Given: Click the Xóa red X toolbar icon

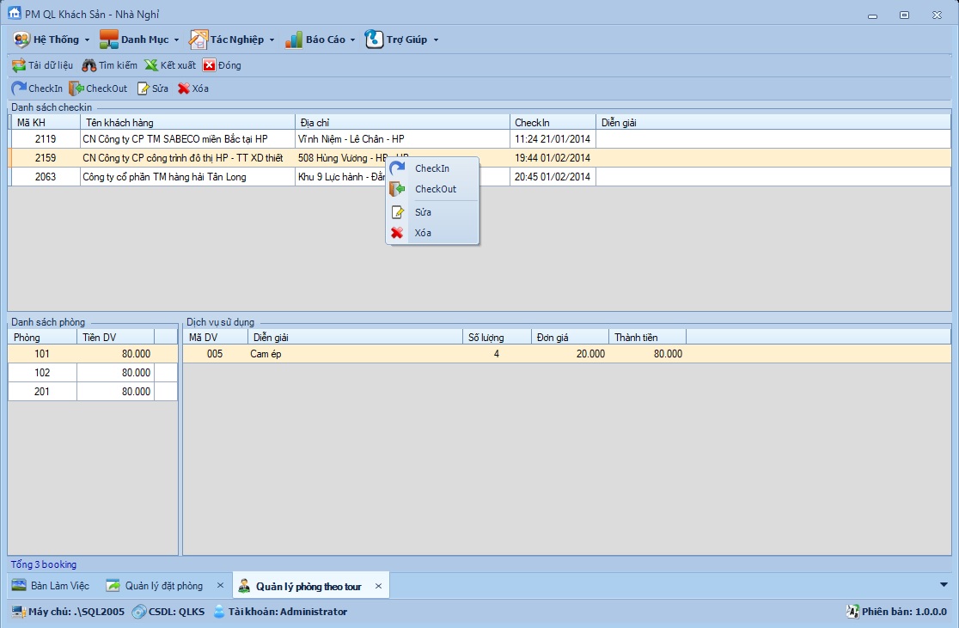Looking at the screenshot, I should (184, 88).
